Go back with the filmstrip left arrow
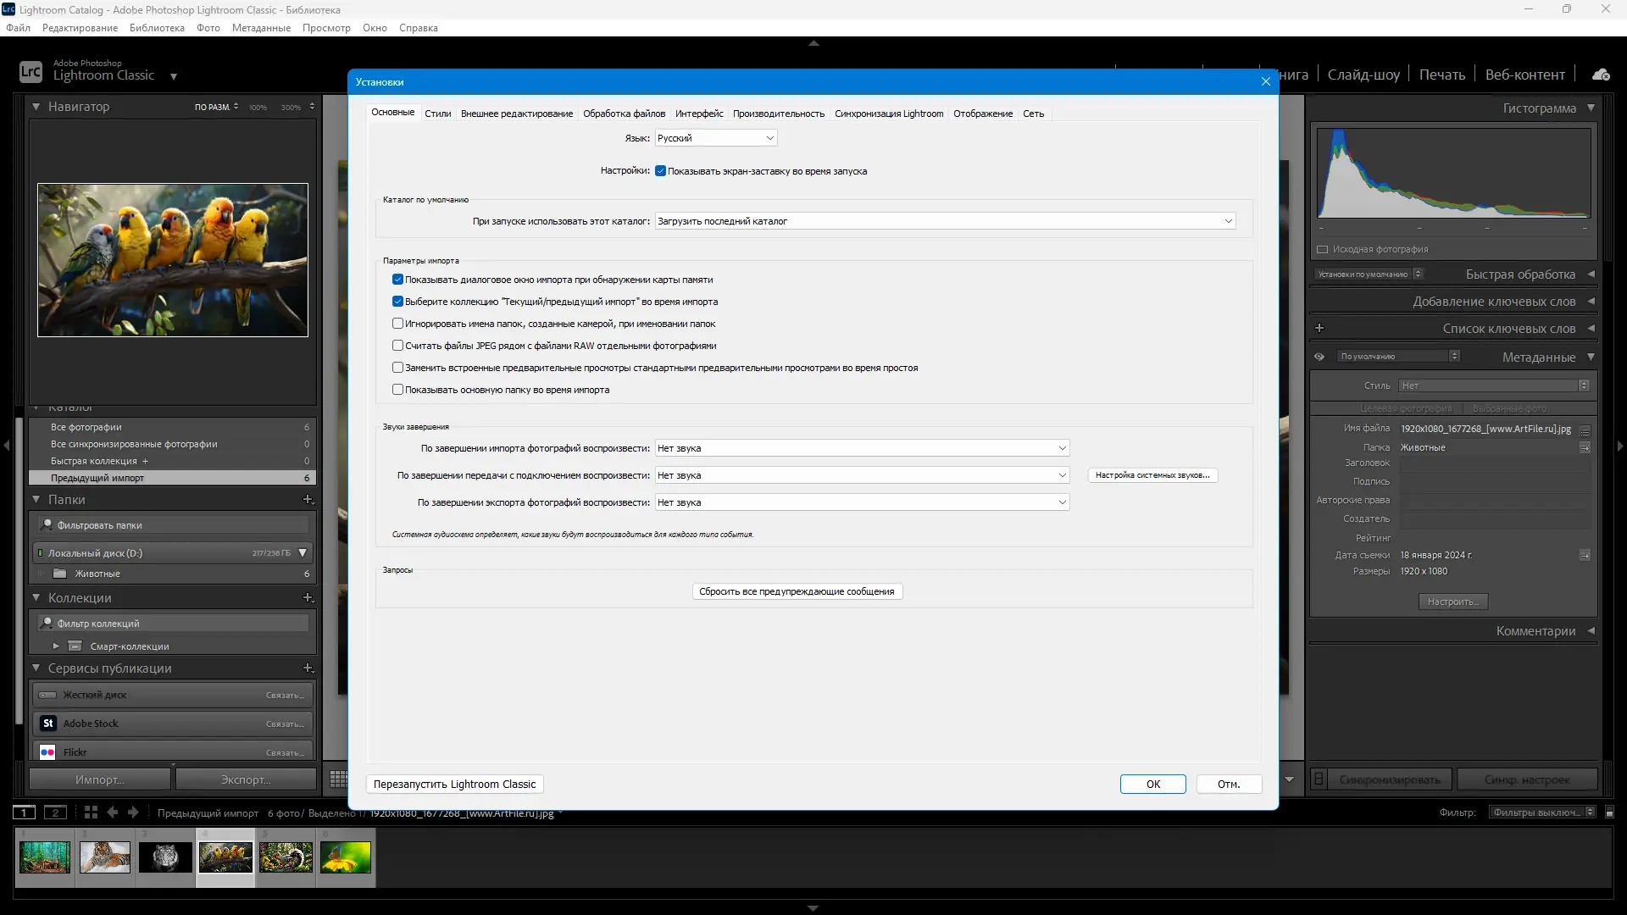 pos(112,812)
